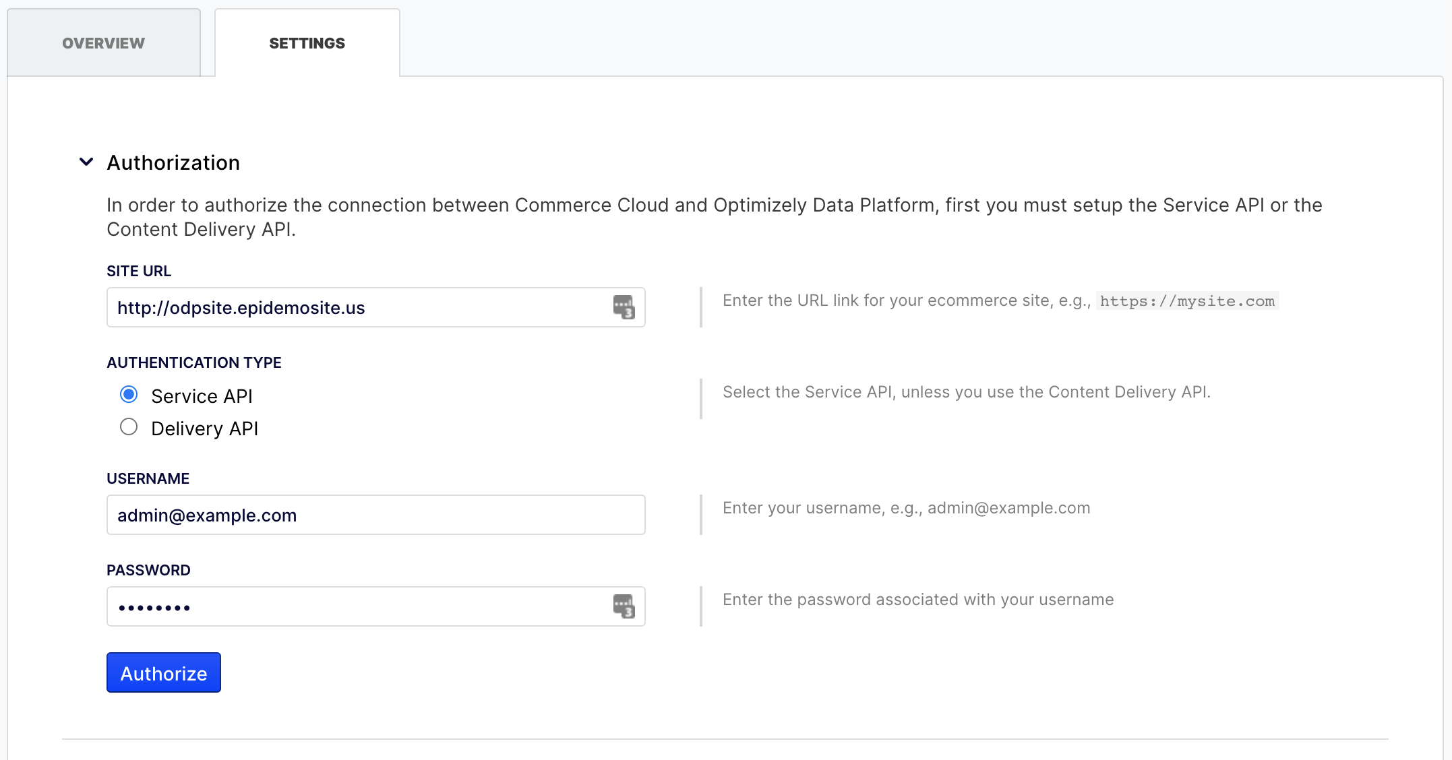Select the Delivery API radio button
This screenshot has height=760, width=1452.
pyautogui.click(x=129, y=427)
